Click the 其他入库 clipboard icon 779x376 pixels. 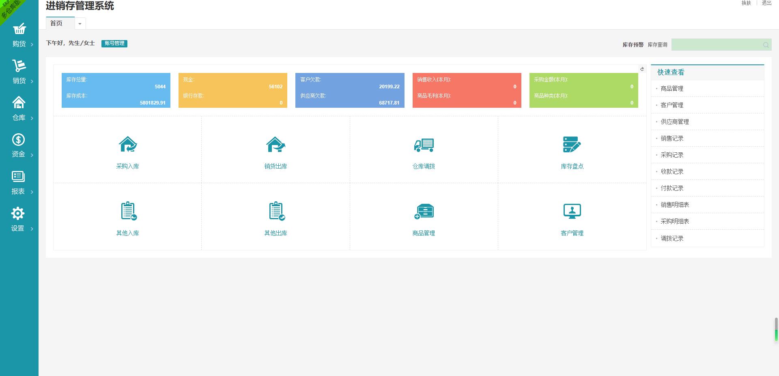(128, 211)
